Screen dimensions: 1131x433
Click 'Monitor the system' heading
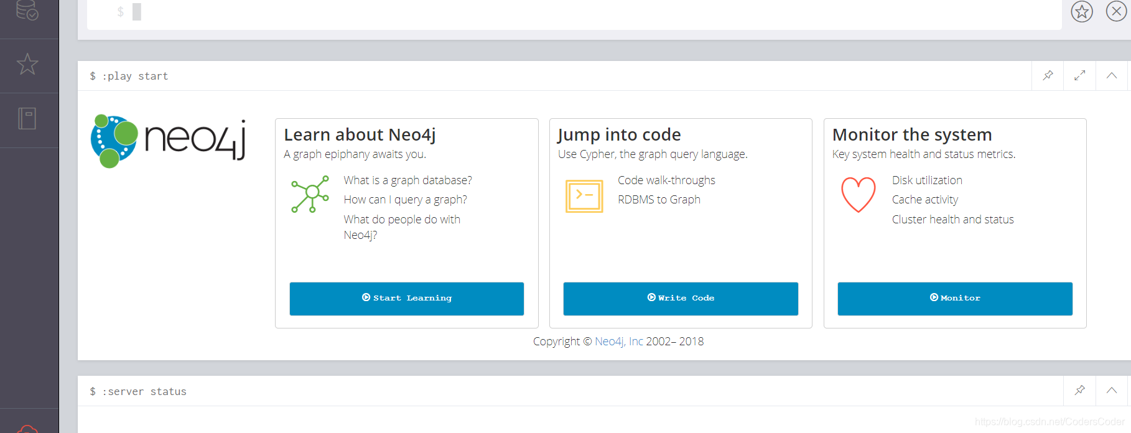(x=912, y=135)
